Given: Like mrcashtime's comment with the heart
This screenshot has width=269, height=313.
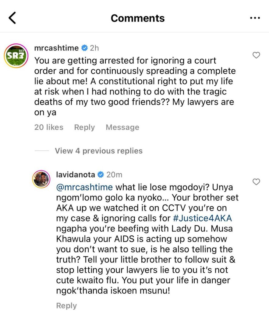Looking at the screenshot, I should click(x=257, y=55).
